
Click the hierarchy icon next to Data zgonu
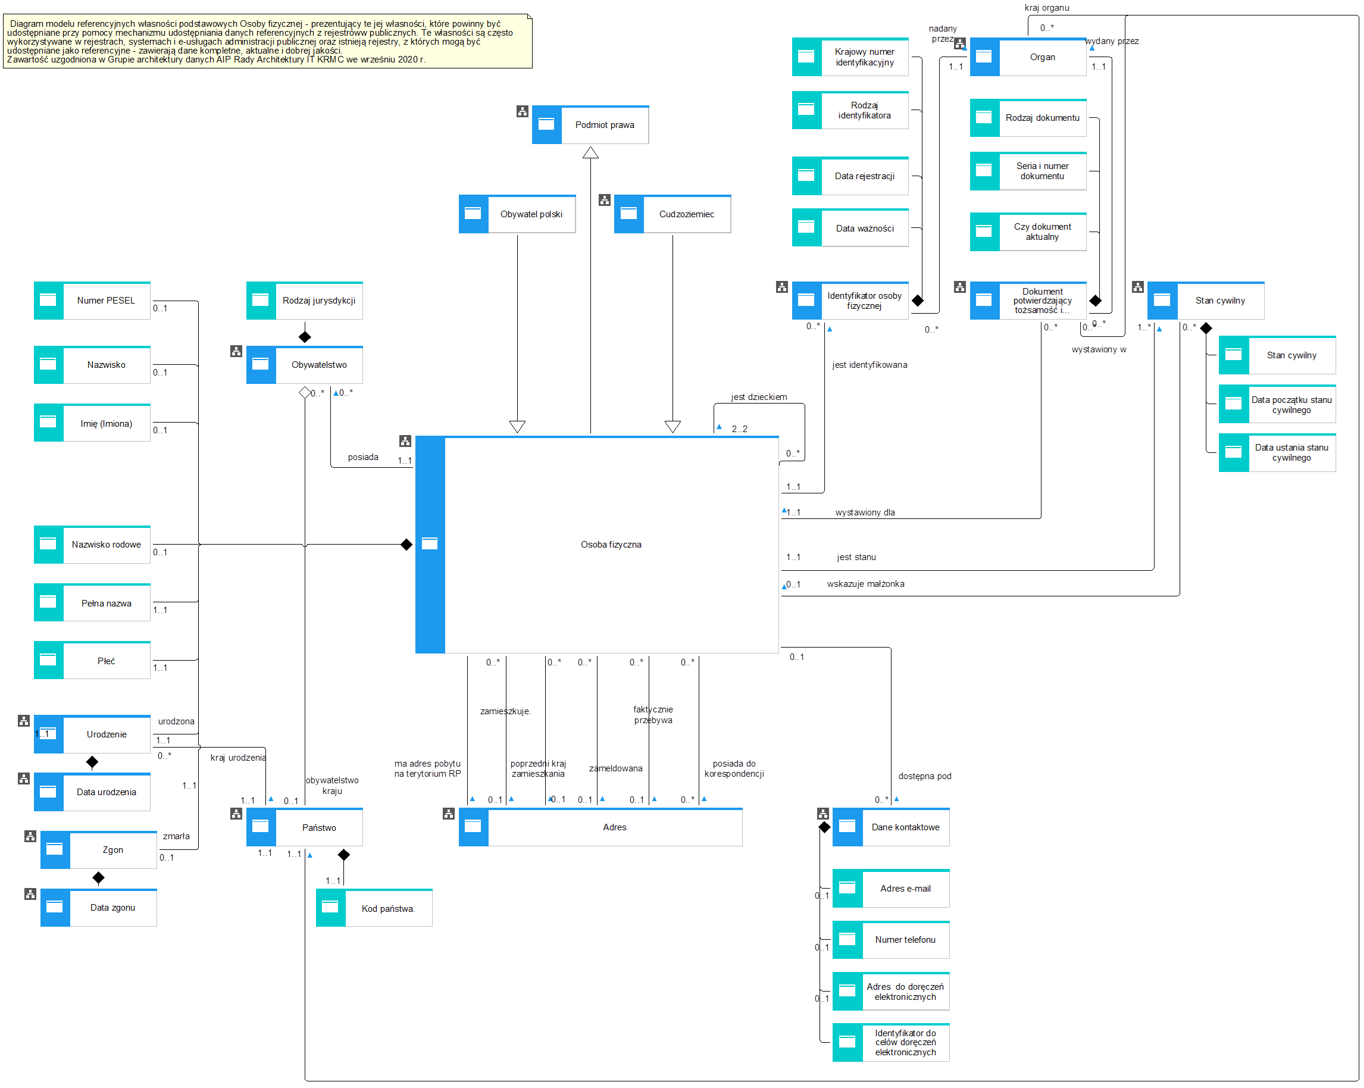click(x=30, y=894)
